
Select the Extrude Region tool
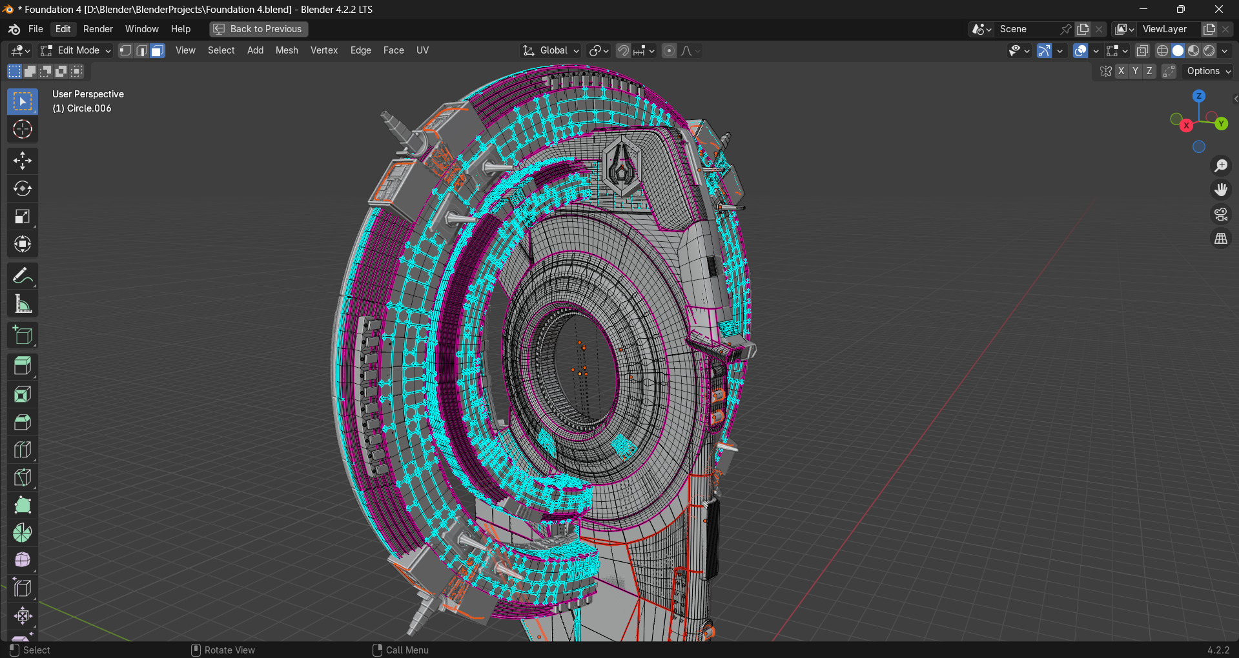point(23,366)
